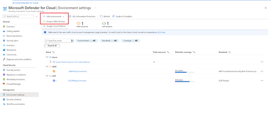Click the Recommendations list icon
Image resolution: width=271 pixels, height=129 pixels.
4,36
